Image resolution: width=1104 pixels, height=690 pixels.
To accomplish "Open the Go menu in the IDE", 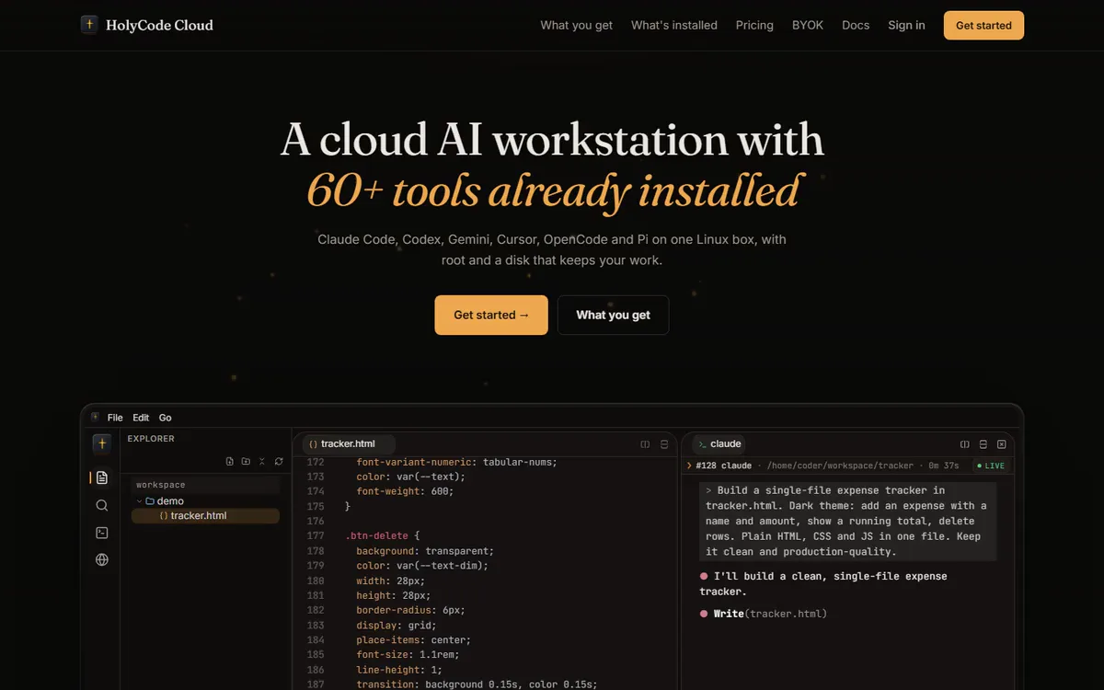I will (x=166, y=418).
